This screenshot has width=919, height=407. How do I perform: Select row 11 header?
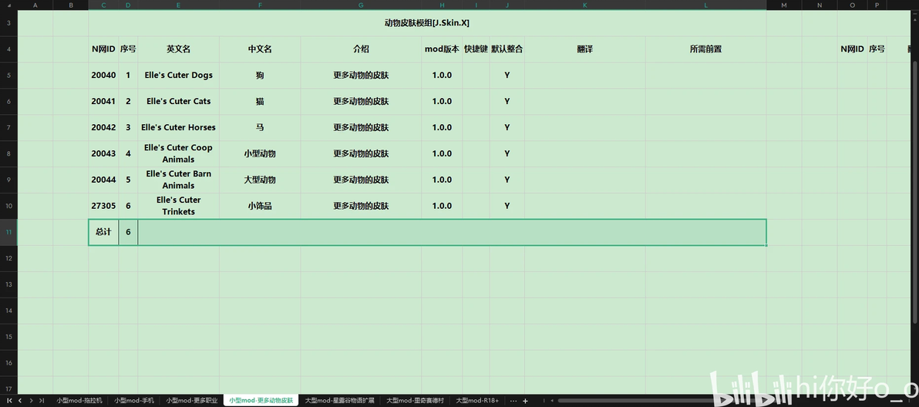[8, 232]
